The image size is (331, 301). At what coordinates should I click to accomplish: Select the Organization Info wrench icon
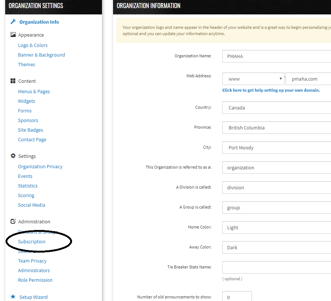[x=12, y=22]
